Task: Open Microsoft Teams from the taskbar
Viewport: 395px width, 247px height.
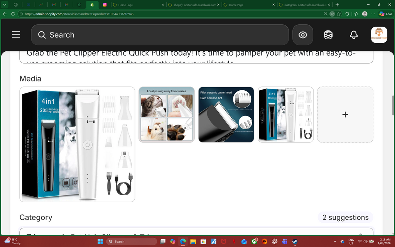Action: [x=285, y=242]
